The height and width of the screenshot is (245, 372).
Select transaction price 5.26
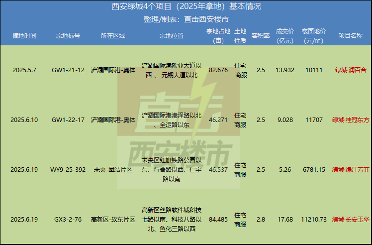pos(285,170)
